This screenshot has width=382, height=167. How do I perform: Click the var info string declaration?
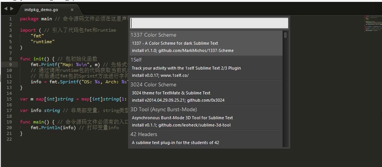(39, 110)
